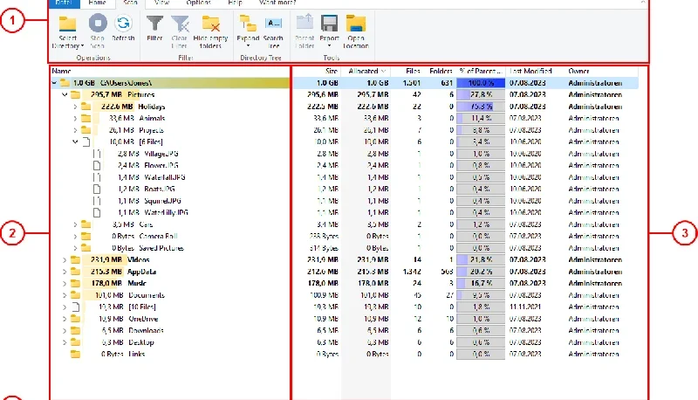Screen dimensions: 698x400
Task: Switch to the Home ribbon tab
Action: coord(98,3)
